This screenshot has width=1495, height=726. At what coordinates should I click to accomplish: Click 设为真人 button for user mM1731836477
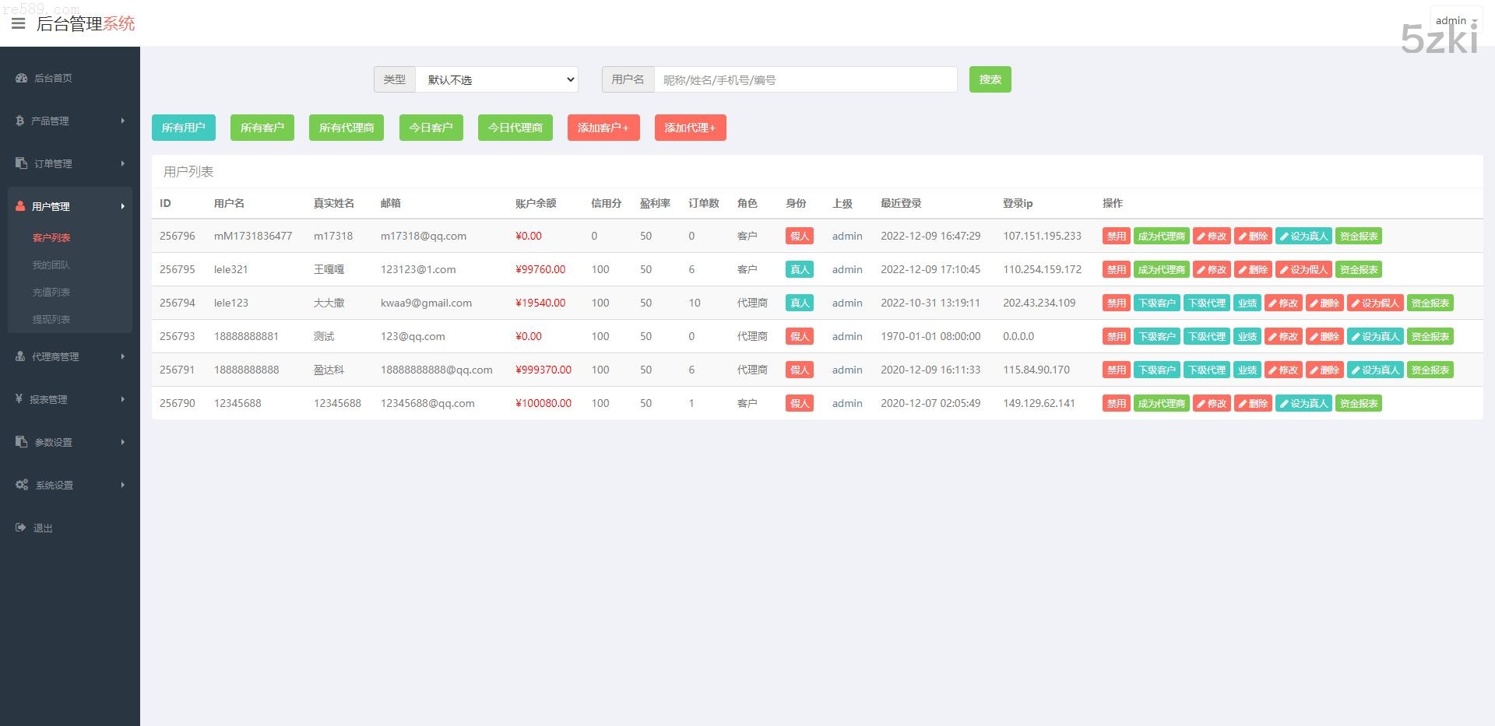1303,237
